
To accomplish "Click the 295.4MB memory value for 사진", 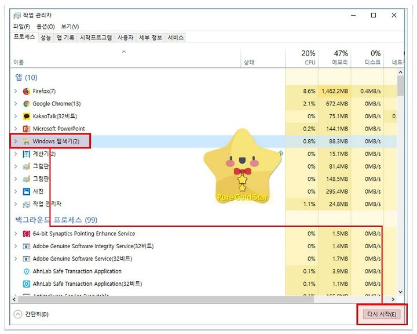I will [x=337, y=191].
